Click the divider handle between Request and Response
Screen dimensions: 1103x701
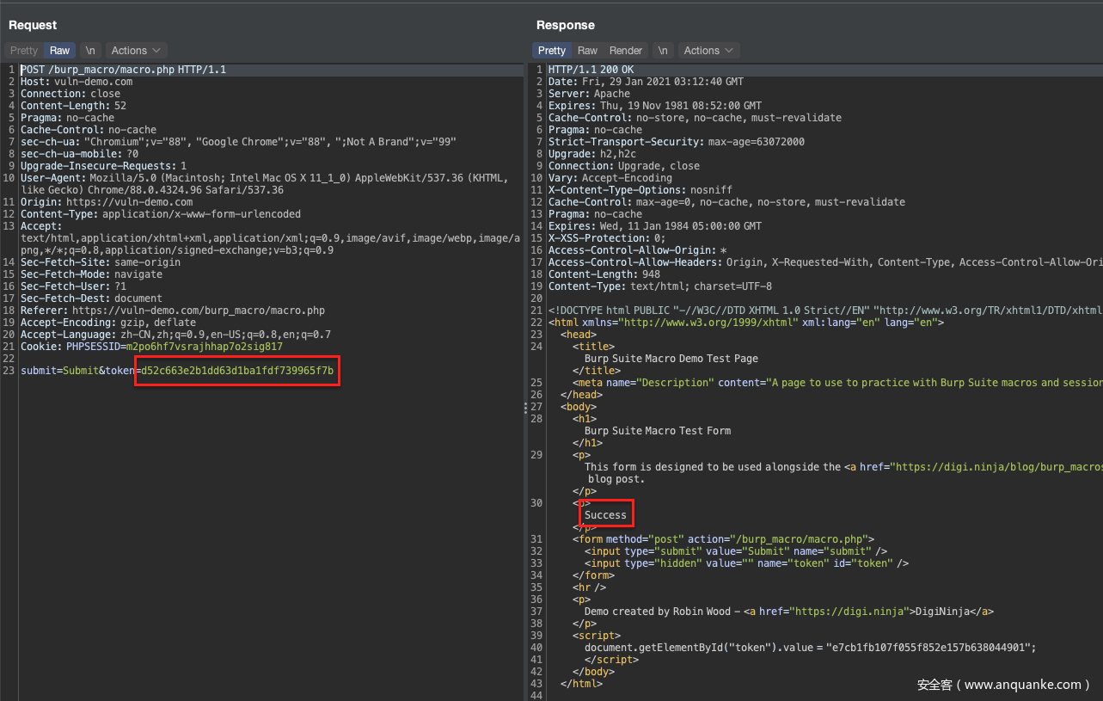click(x=525, y=409)
